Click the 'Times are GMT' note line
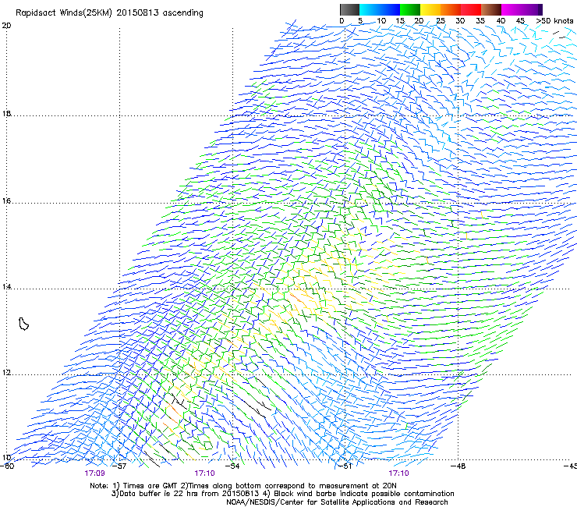The width and height of the screenshot is (577, 507). click(242, 486)
